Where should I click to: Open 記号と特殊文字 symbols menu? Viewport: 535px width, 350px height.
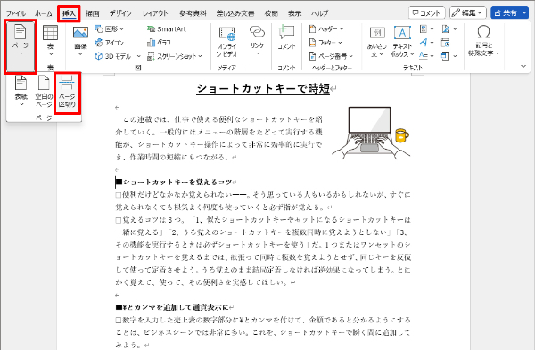pos(483,41)
